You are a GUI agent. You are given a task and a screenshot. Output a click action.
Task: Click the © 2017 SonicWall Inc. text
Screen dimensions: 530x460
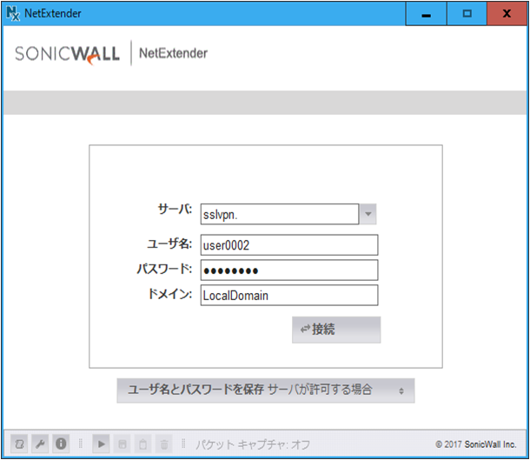[476, 444]
